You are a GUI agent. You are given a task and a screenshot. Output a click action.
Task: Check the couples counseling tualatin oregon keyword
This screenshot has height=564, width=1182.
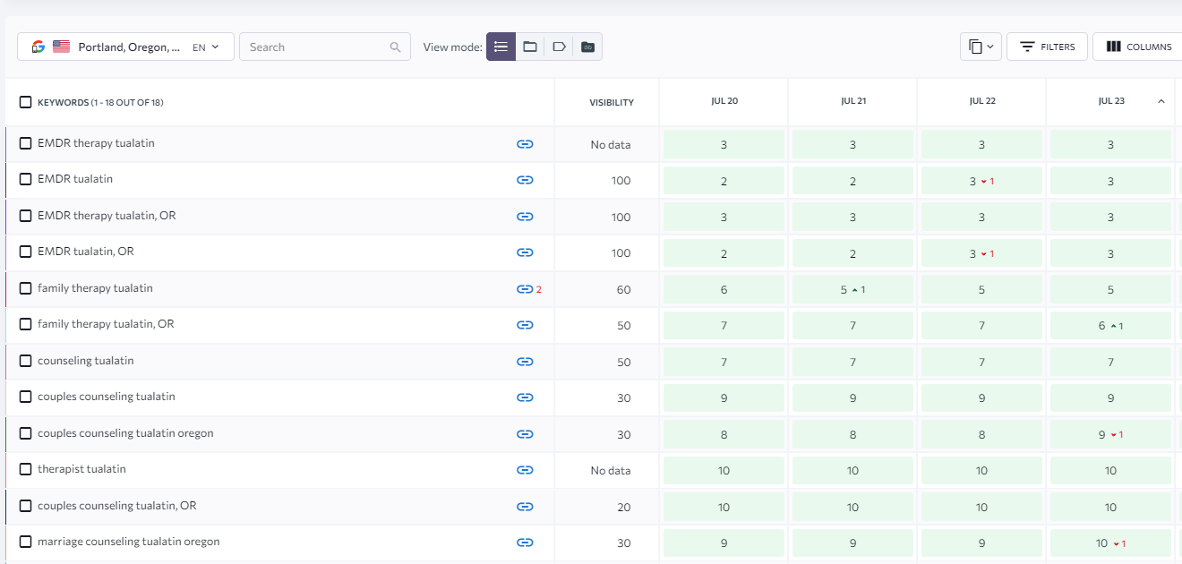point(25,433)
